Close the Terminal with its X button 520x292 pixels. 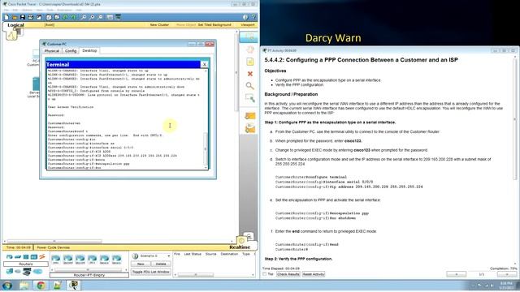tap(205, 64)
